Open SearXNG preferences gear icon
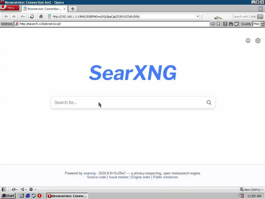The image size is (265, 199). click(258, 41)
